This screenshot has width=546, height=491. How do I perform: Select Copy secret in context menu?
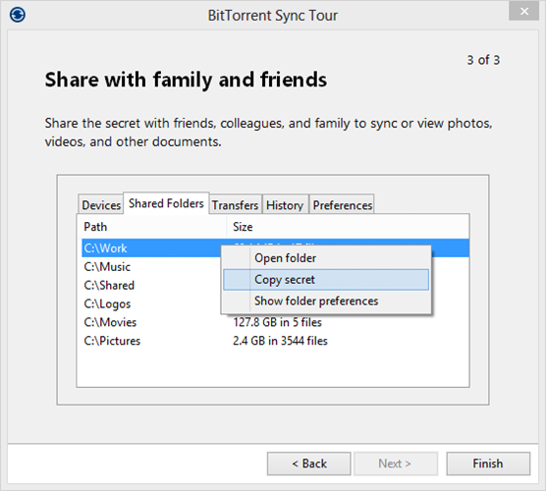pos(326,279)
